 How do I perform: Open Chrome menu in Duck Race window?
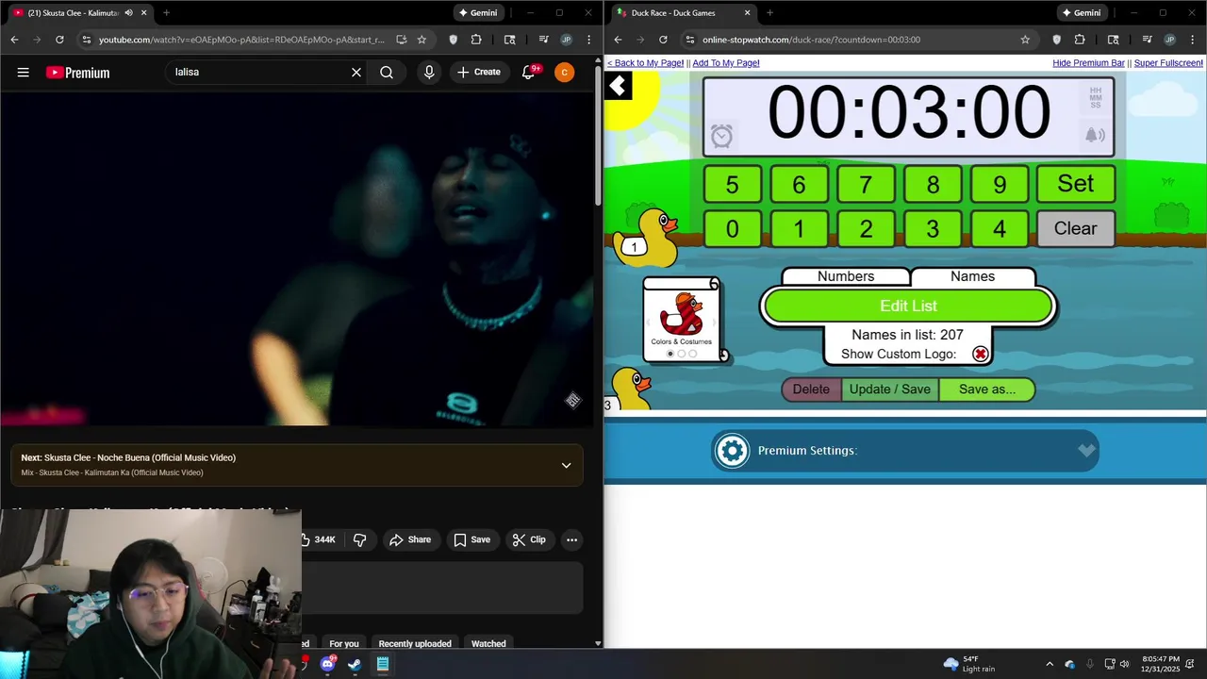pos(1192,40)
